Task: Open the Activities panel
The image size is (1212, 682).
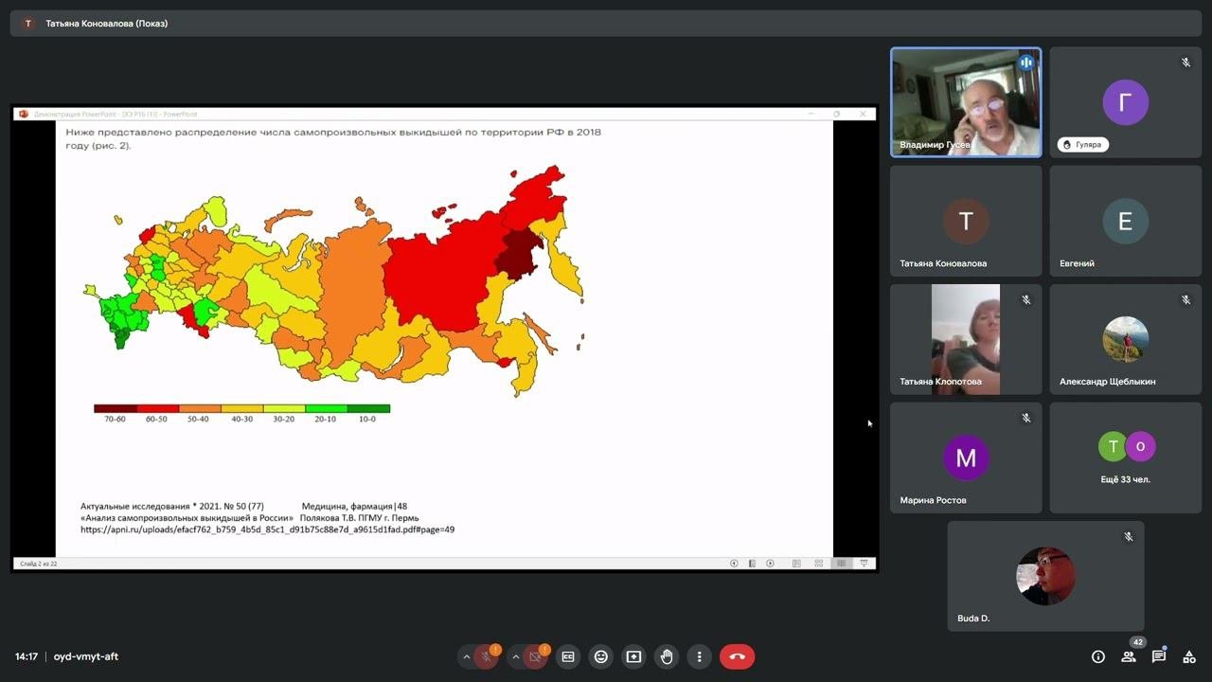Action: click(x=1188, y=656)
